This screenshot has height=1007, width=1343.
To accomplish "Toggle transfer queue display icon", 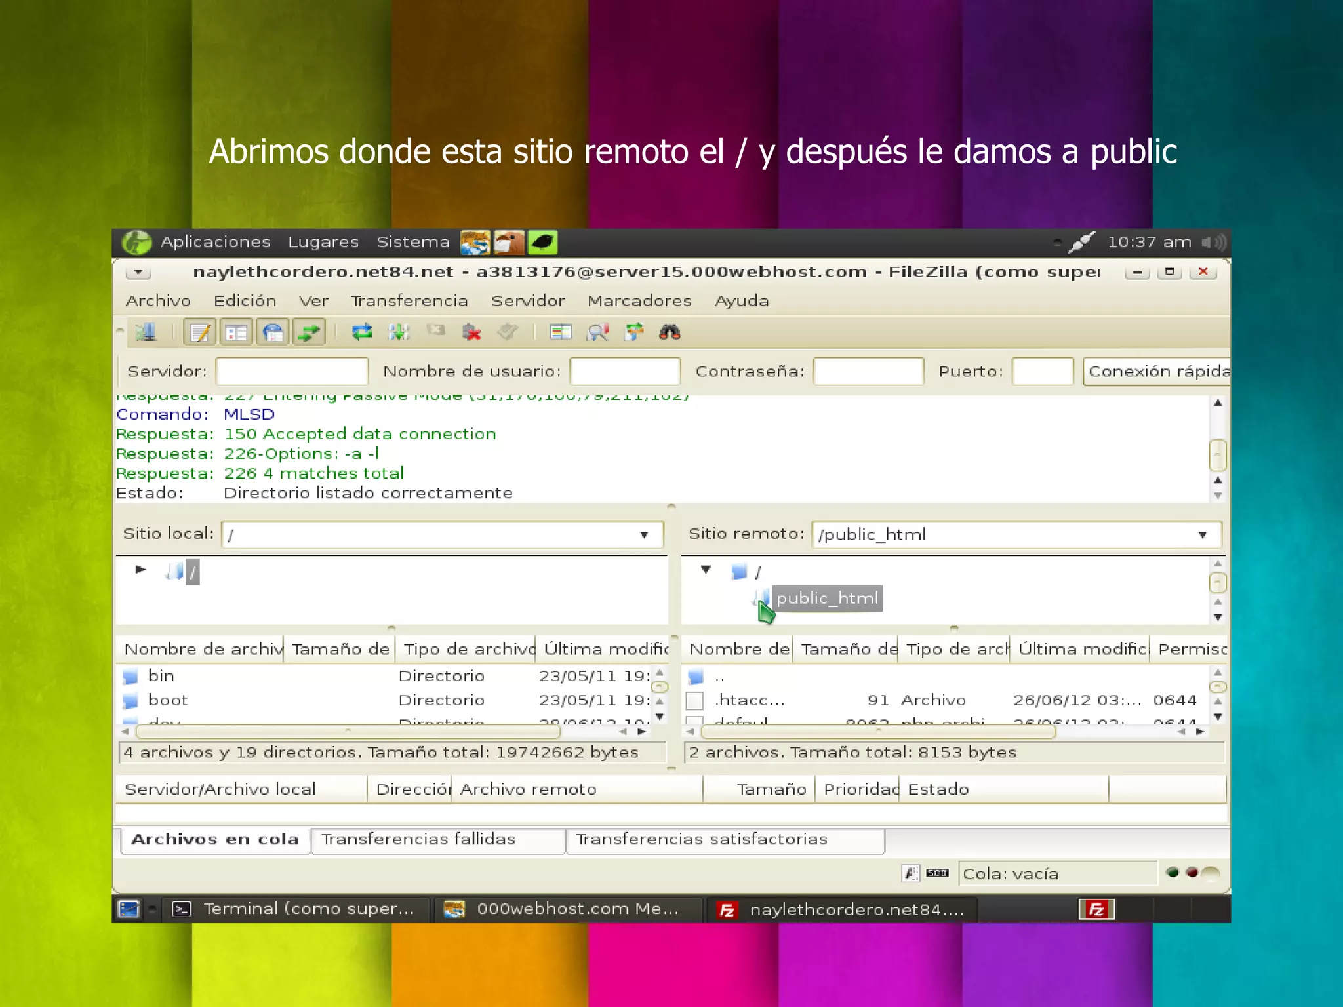I will tap(309, 332).
